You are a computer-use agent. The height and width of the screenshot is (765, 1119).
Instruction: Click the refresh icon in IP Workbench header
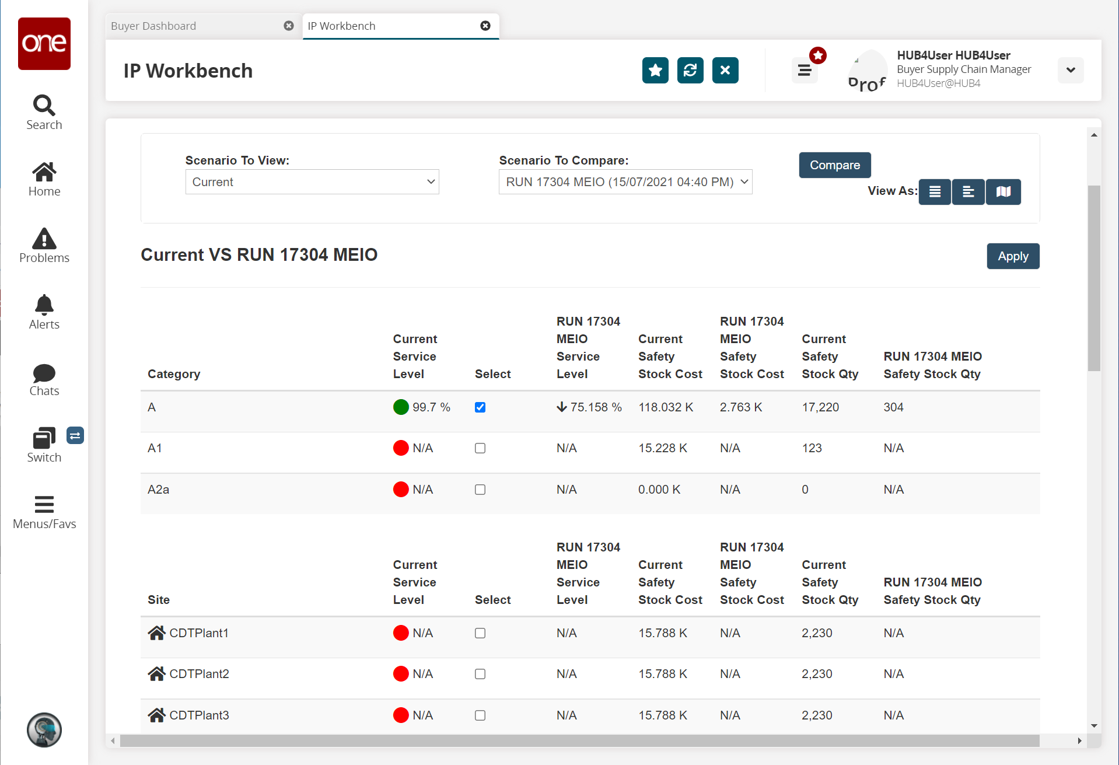click(690, 71)
